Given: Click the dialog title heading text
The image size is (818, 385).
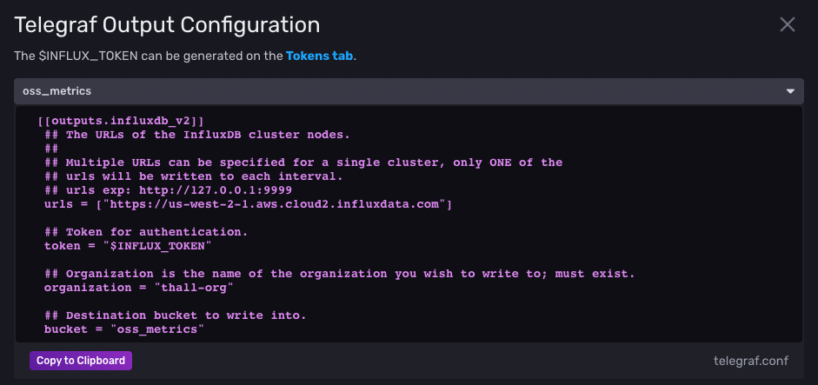Looking at the screenshot, I should click(167, 24).
